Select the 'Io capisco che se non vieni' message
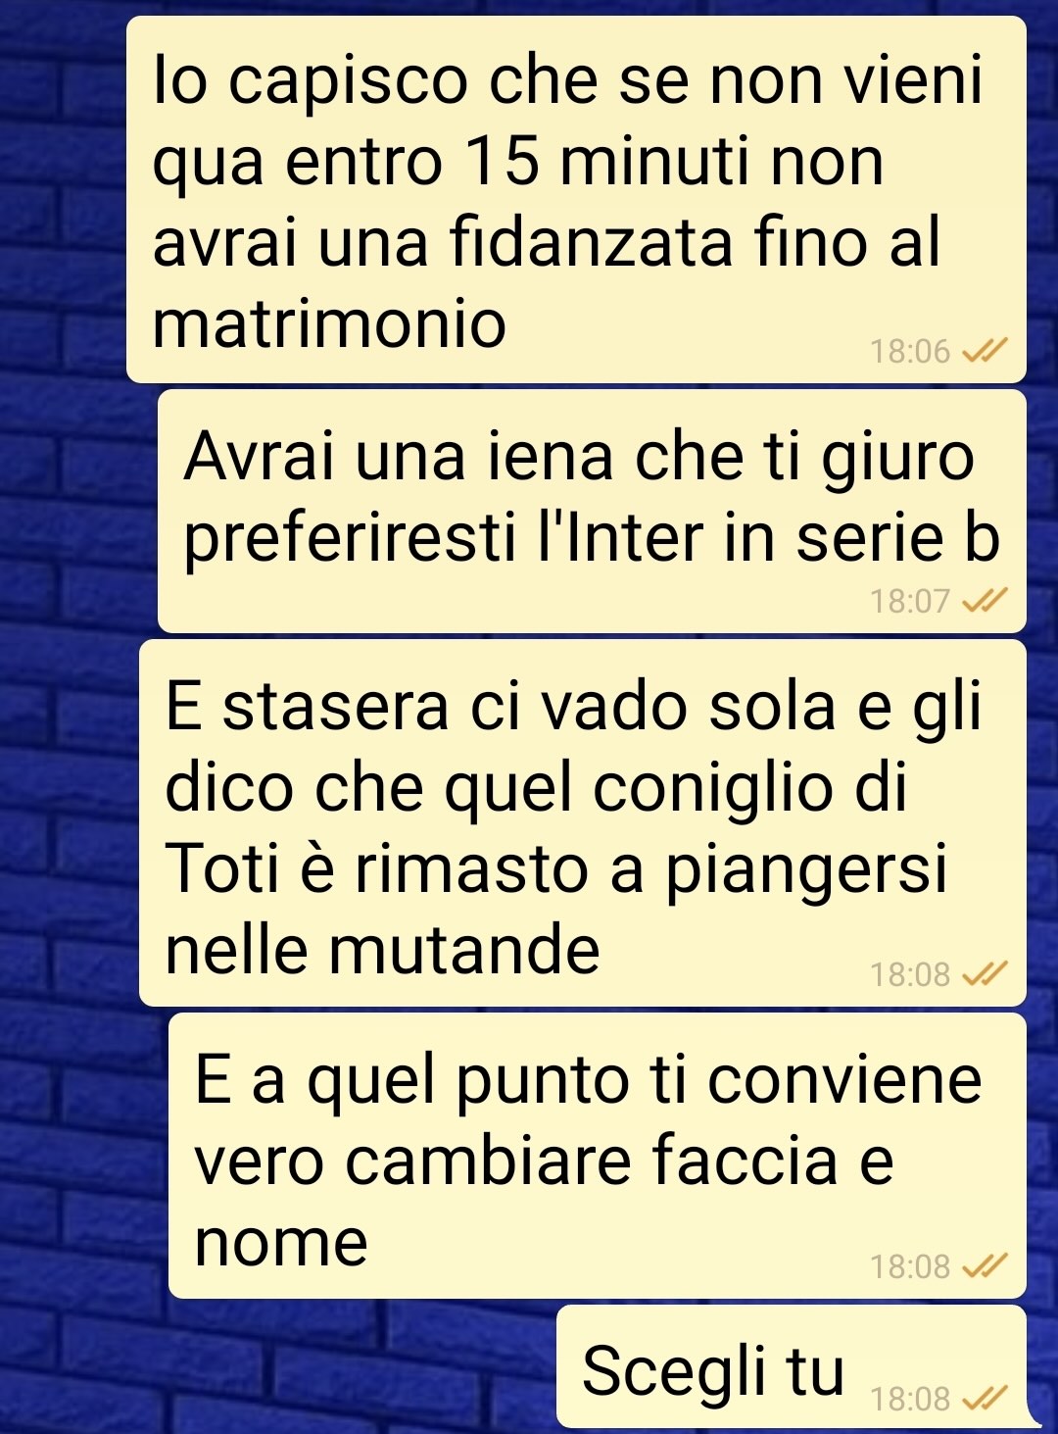Viewport: 1058px width, 1434px height. click(576, 199)
